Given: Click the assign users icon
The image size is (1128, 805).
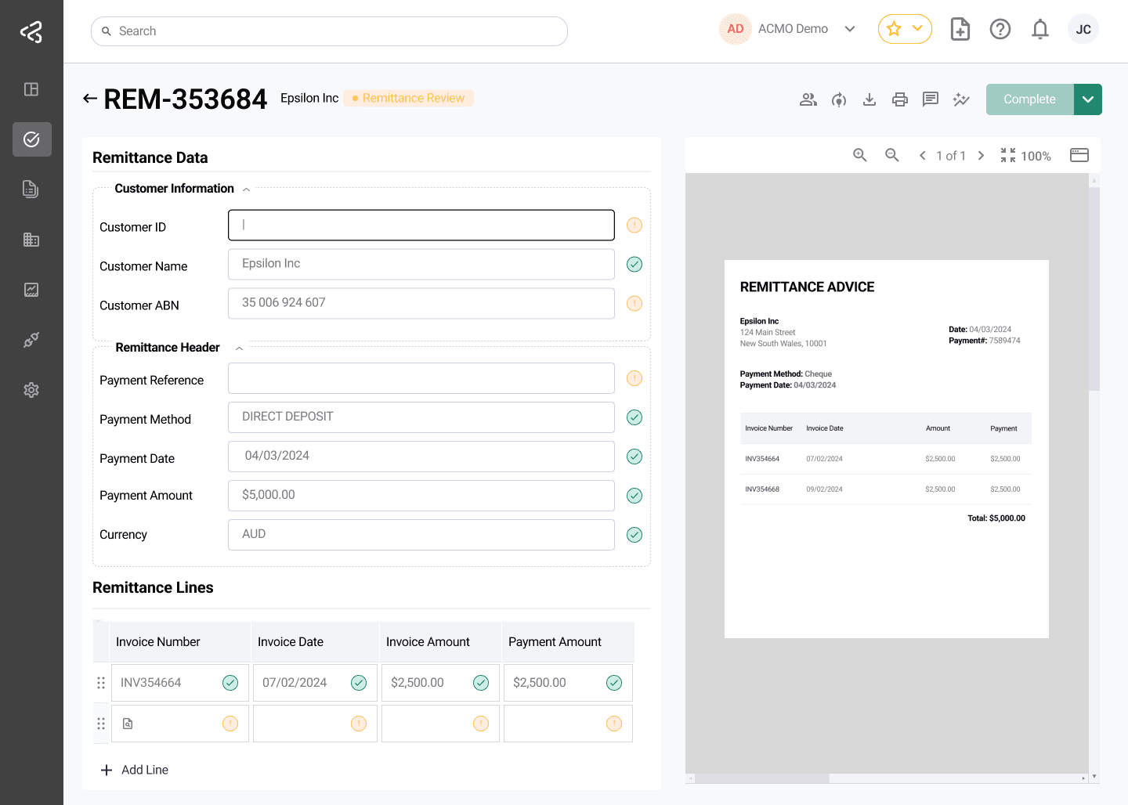Looking at the screenshot, I should click(x=808, y=99).
